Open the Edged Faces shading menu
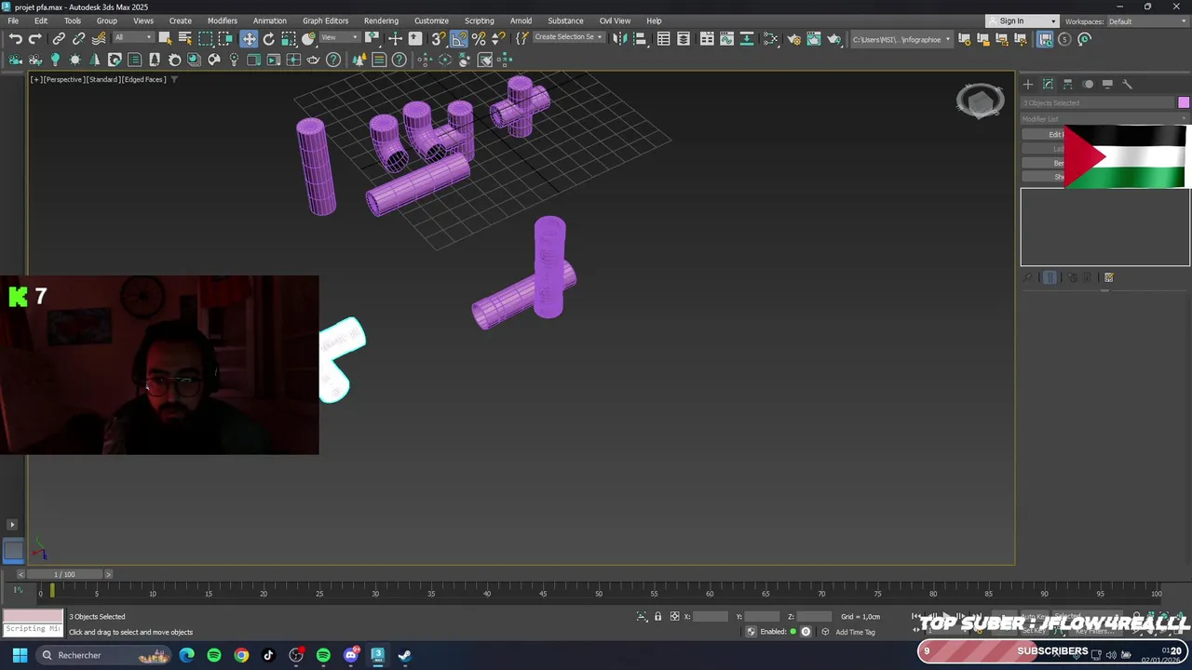Image resolution: width=1192 pixels, height=670 pixels. click(x=144, y=79)
